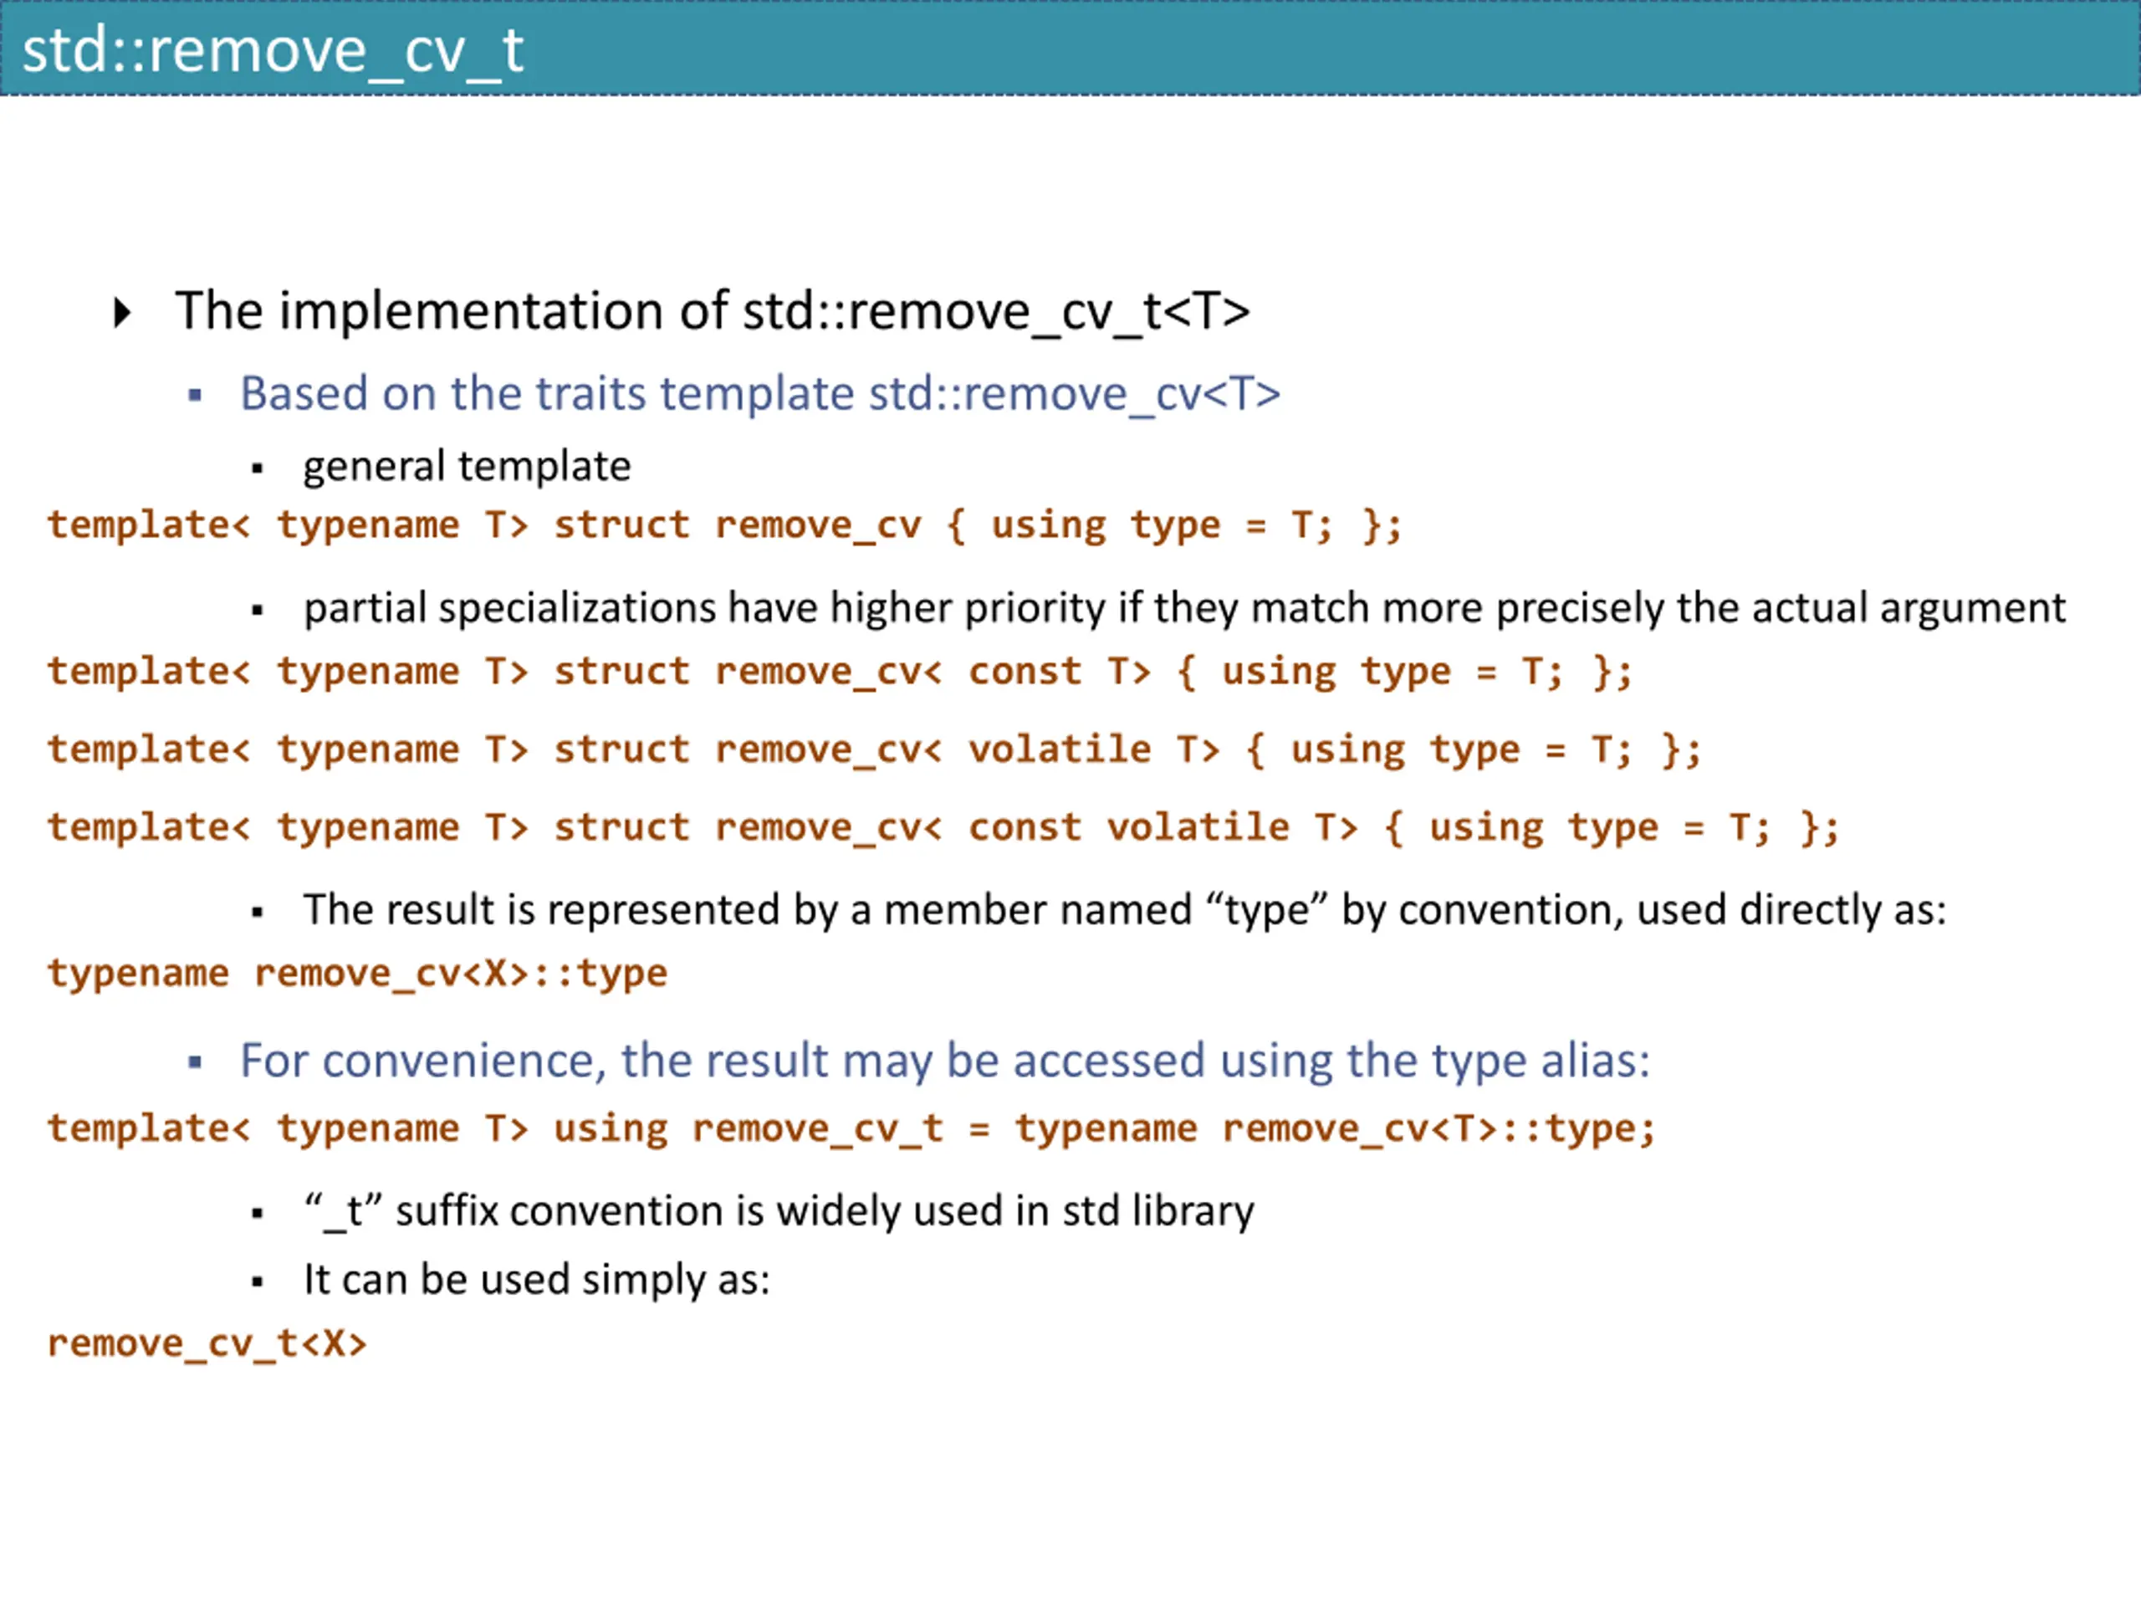
Task: Click code line "using remove_cv_t = typename remove_cv<T>::type;"
Action: coord(851,1130)
